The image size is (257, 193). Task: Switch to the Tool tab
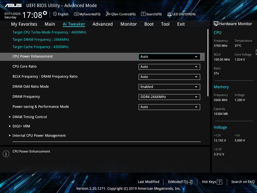coord(165,24)
